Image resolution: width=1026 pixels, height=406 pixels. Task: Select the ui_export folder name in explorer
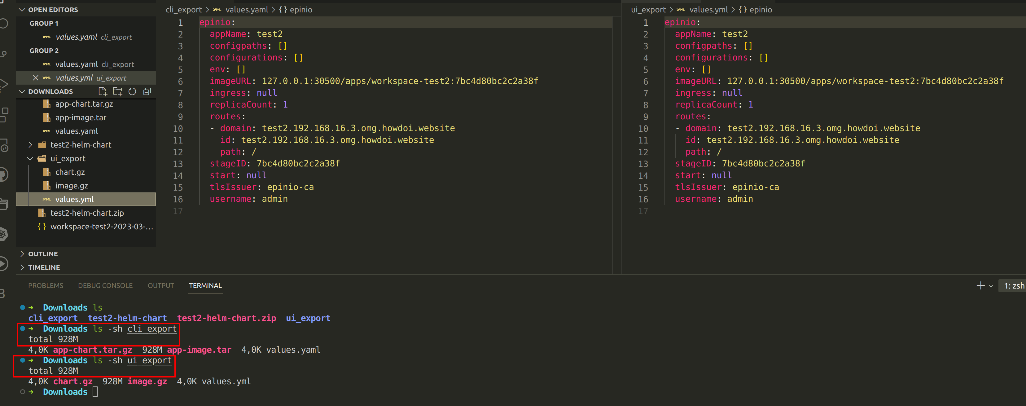(x=68, y=159)
